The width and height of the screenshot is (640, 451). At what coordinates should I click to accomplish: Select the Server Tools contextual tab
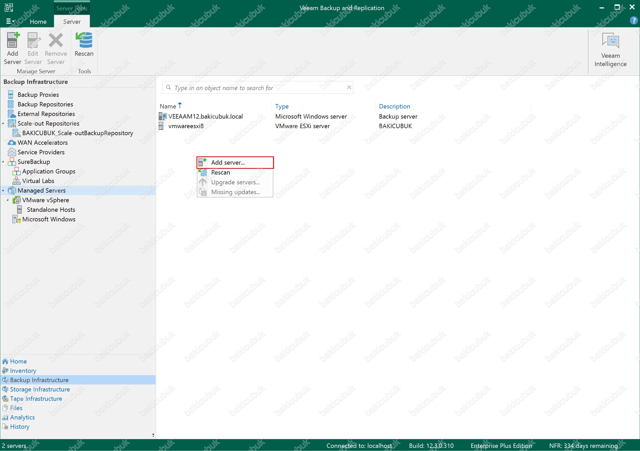pyautogui.click(x=72, y=8)
